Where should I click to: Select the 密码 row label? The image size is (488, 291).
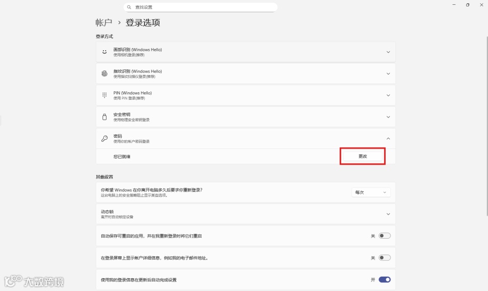click(x=118, y=136)
